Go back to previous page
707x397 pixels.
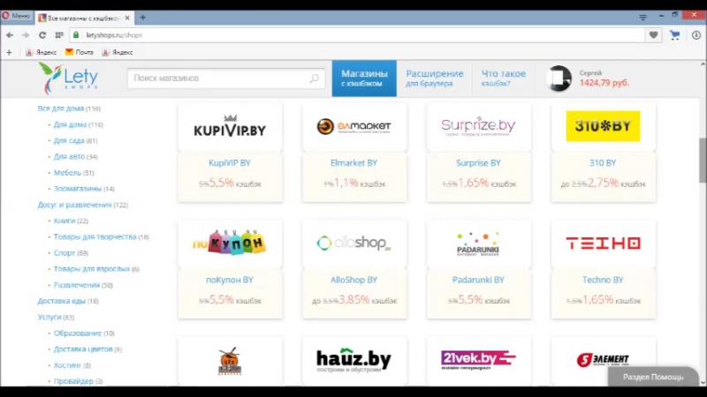point(10,35)
